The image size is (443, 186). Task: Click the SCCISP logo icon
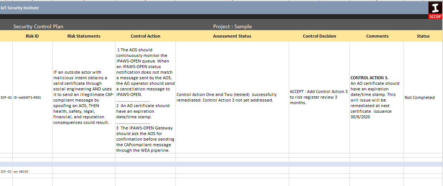coord(436,10)
